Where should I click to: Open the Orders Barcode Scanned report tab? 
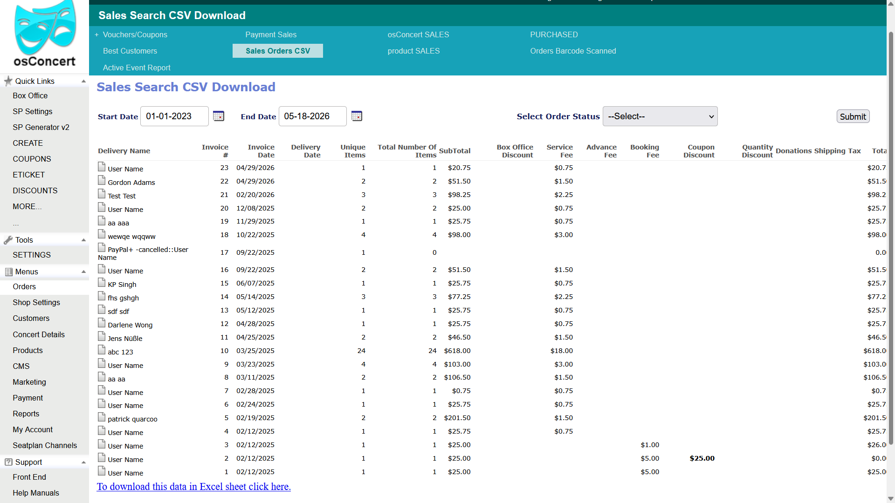pos(573,51)
